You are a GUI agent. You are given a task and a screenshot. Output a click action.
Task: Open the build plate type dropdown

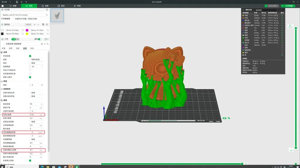[x=31, y=19]
